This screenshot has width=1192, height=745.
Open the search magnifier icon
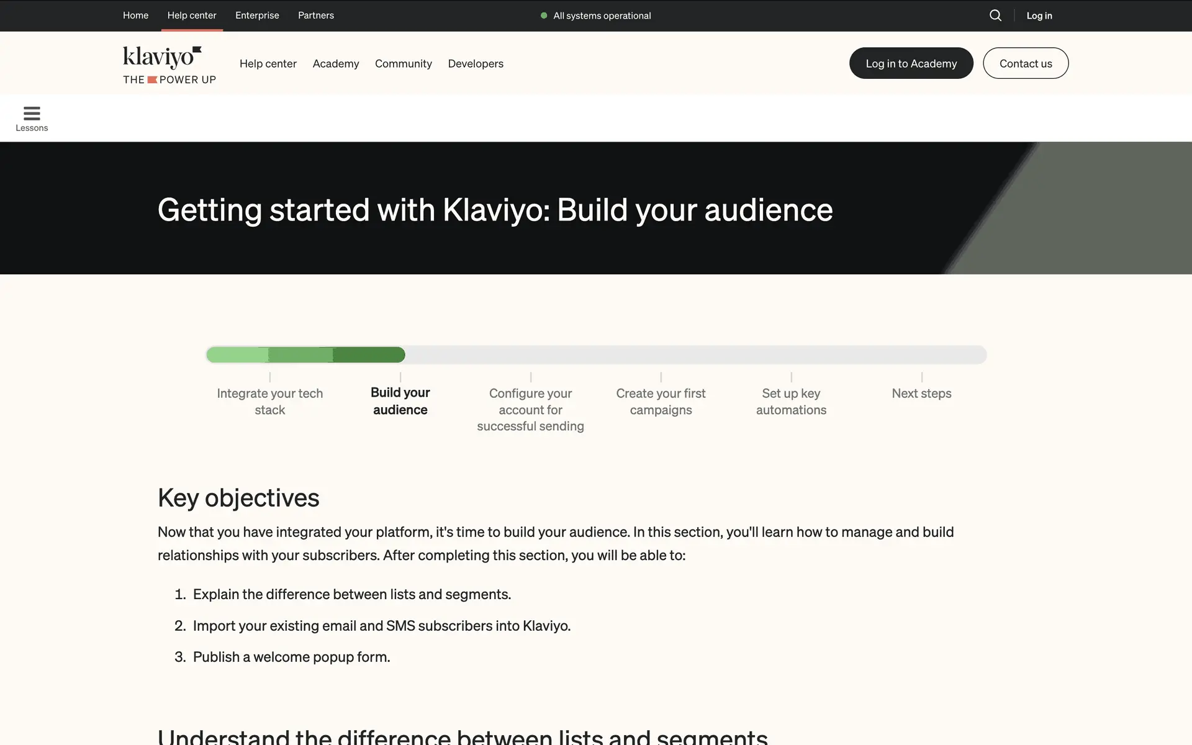[x=995, y=16]
